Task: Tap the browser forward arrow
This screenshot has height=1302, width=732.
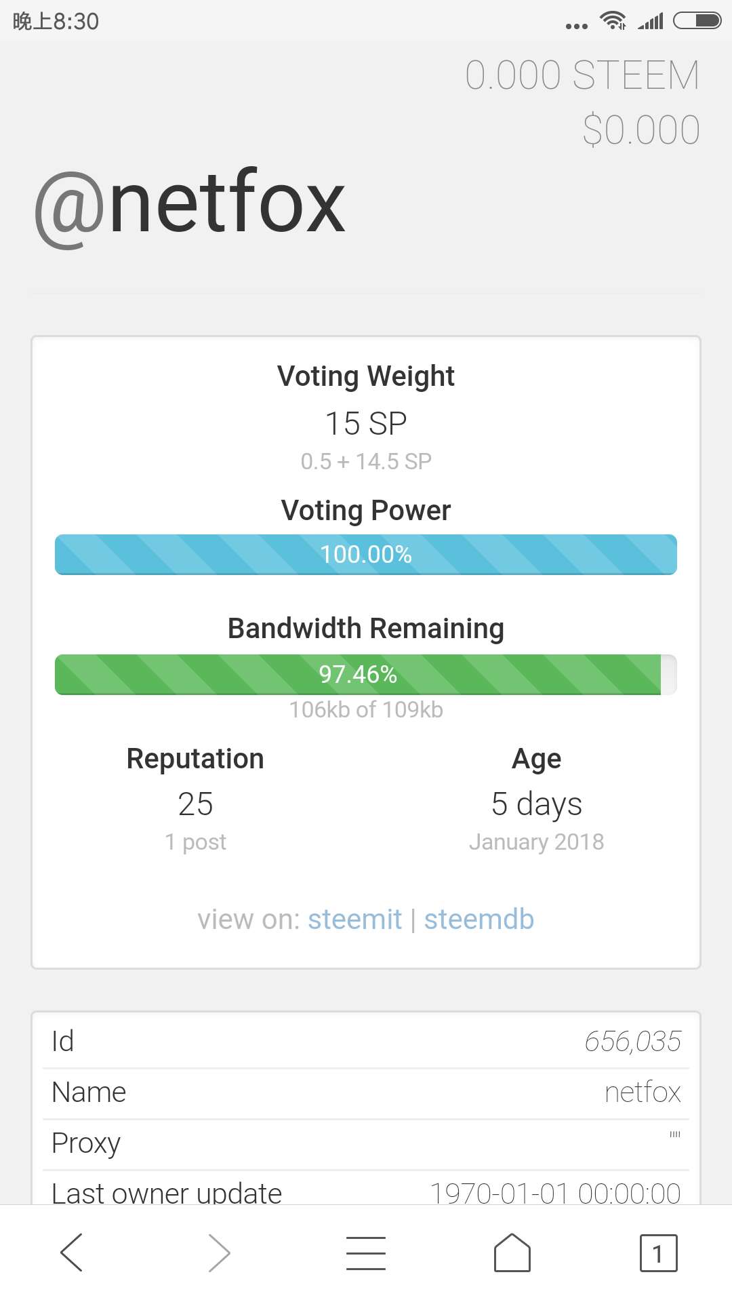Action: [218, 1252]
